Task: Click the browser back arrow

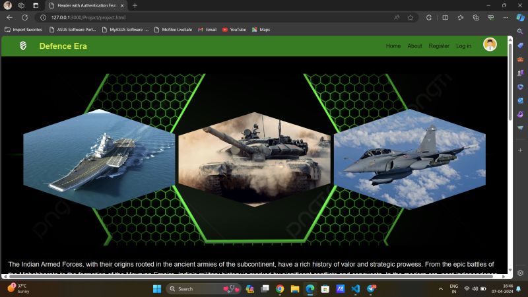Action: [x=9, y=18]
